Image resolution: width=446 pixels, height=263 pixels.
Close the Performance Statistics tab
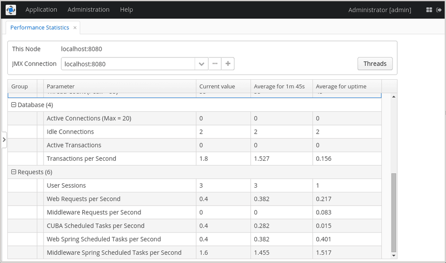click(x=75, y=27)
